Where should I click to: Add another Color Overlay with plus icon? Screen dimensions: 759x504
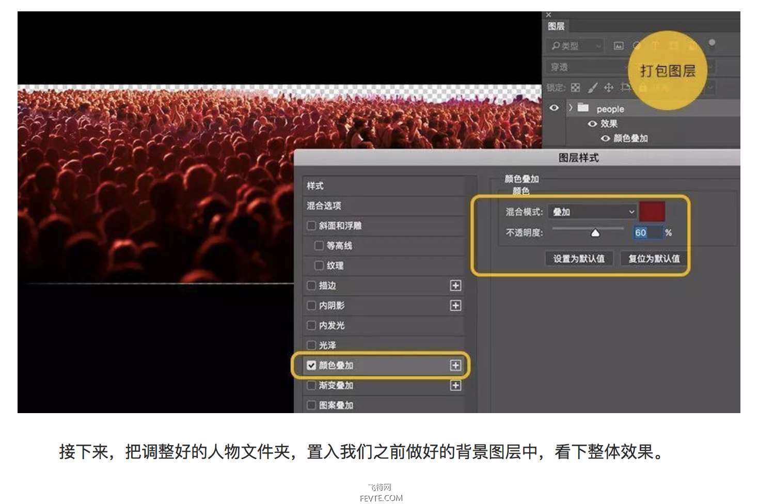point(455,366)
